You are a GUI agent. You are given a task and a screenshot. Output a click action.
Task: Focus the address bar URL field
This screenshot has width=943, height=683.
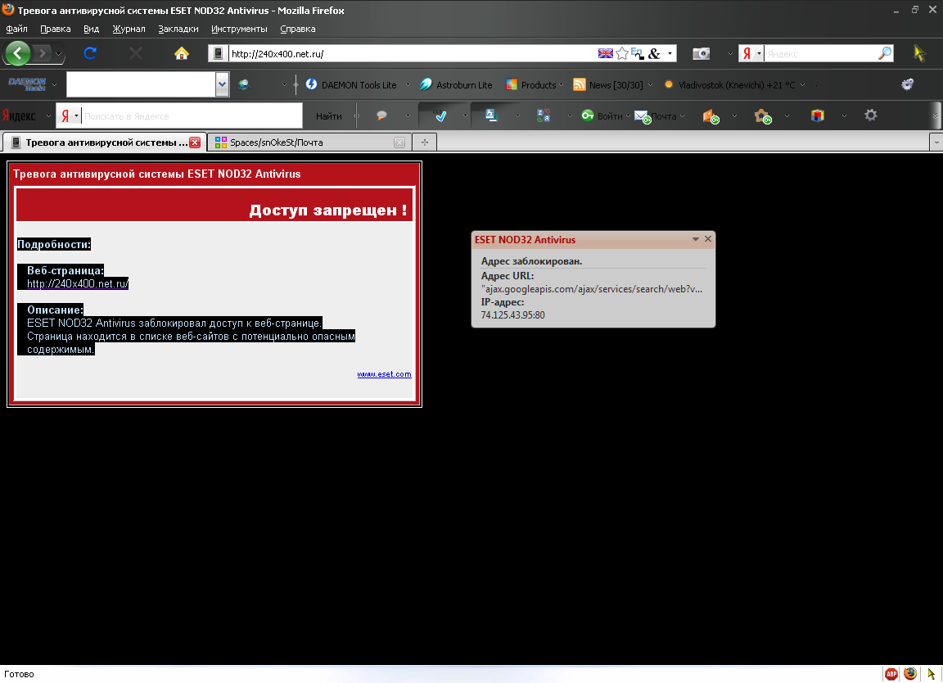pyautogui.click(x=413, y=53)
